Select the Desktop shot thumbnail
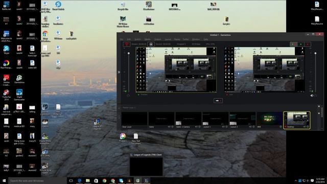The height and width of the screenshot is (184, 327). point(297,120)
